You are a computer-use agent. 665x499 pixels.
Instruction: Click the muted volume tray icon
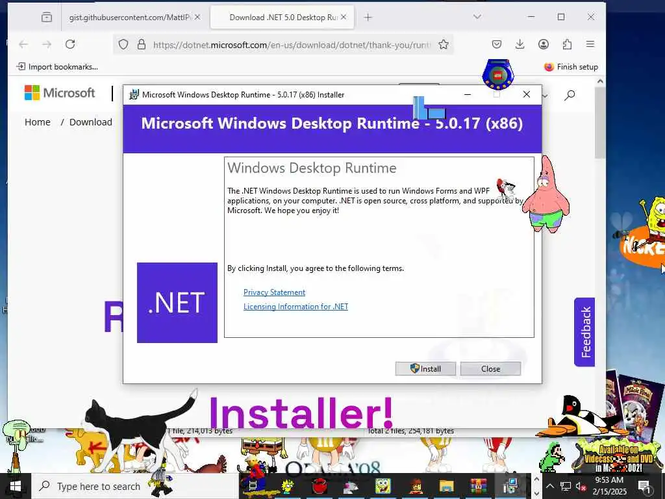point(581,486)
